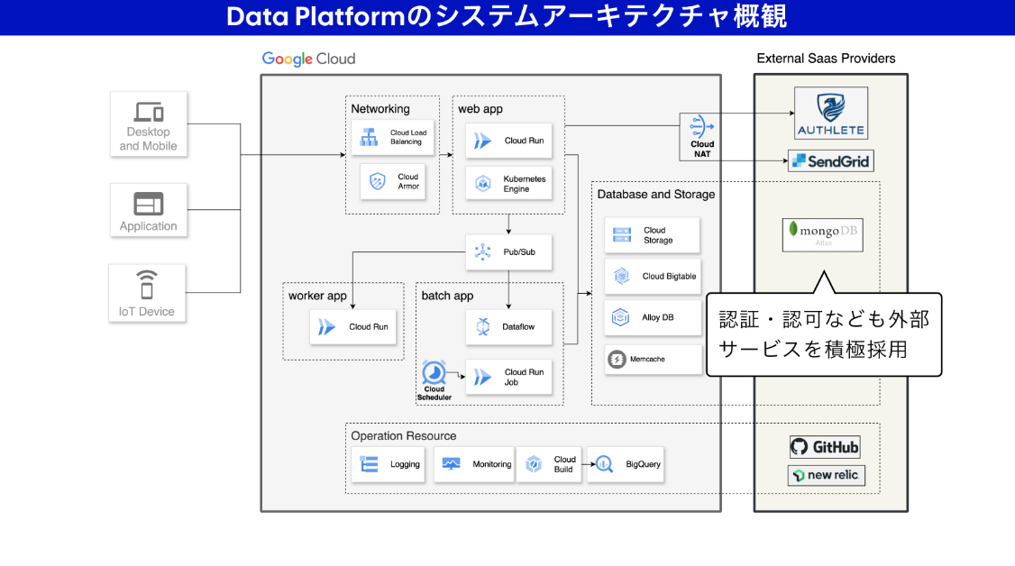Select the MongoDB Atlas logo
Screen dimensions: 1015x566
point(822,233)
